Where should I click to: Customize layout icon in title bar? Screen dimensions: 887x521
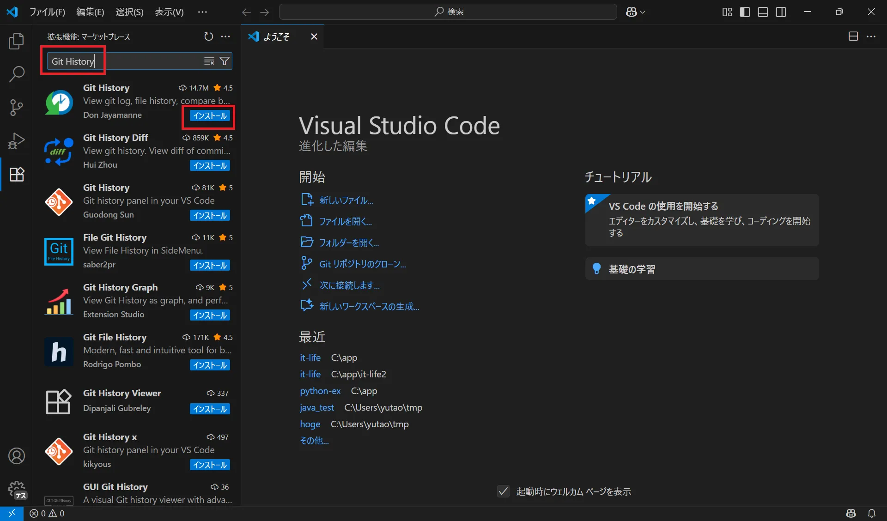coord(727,12)
